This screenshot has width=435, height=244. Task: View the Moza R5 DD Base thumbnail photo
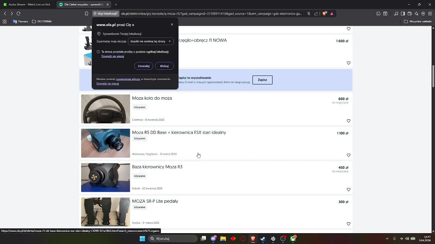(x=105, y=143)
